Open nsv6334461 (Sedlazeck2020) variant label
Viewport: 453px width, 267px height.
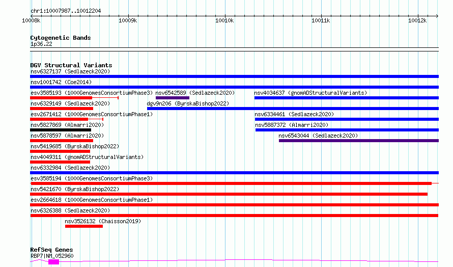click(x=294, y=114)
